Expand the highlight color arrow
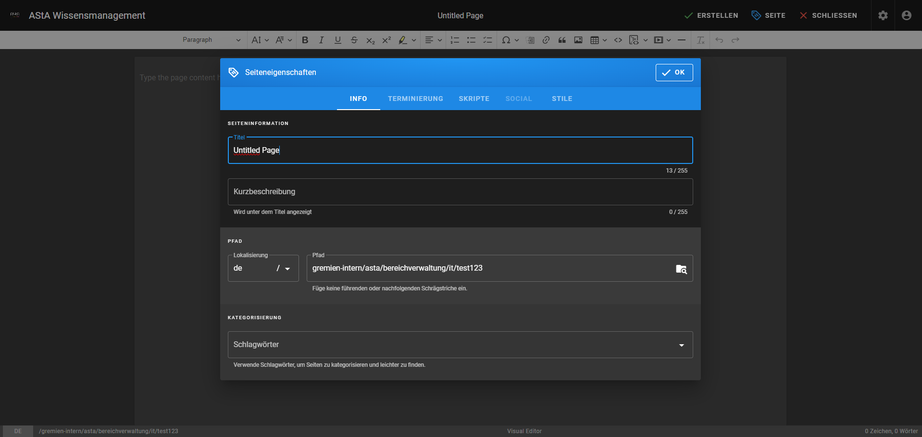 pos(414,40)
